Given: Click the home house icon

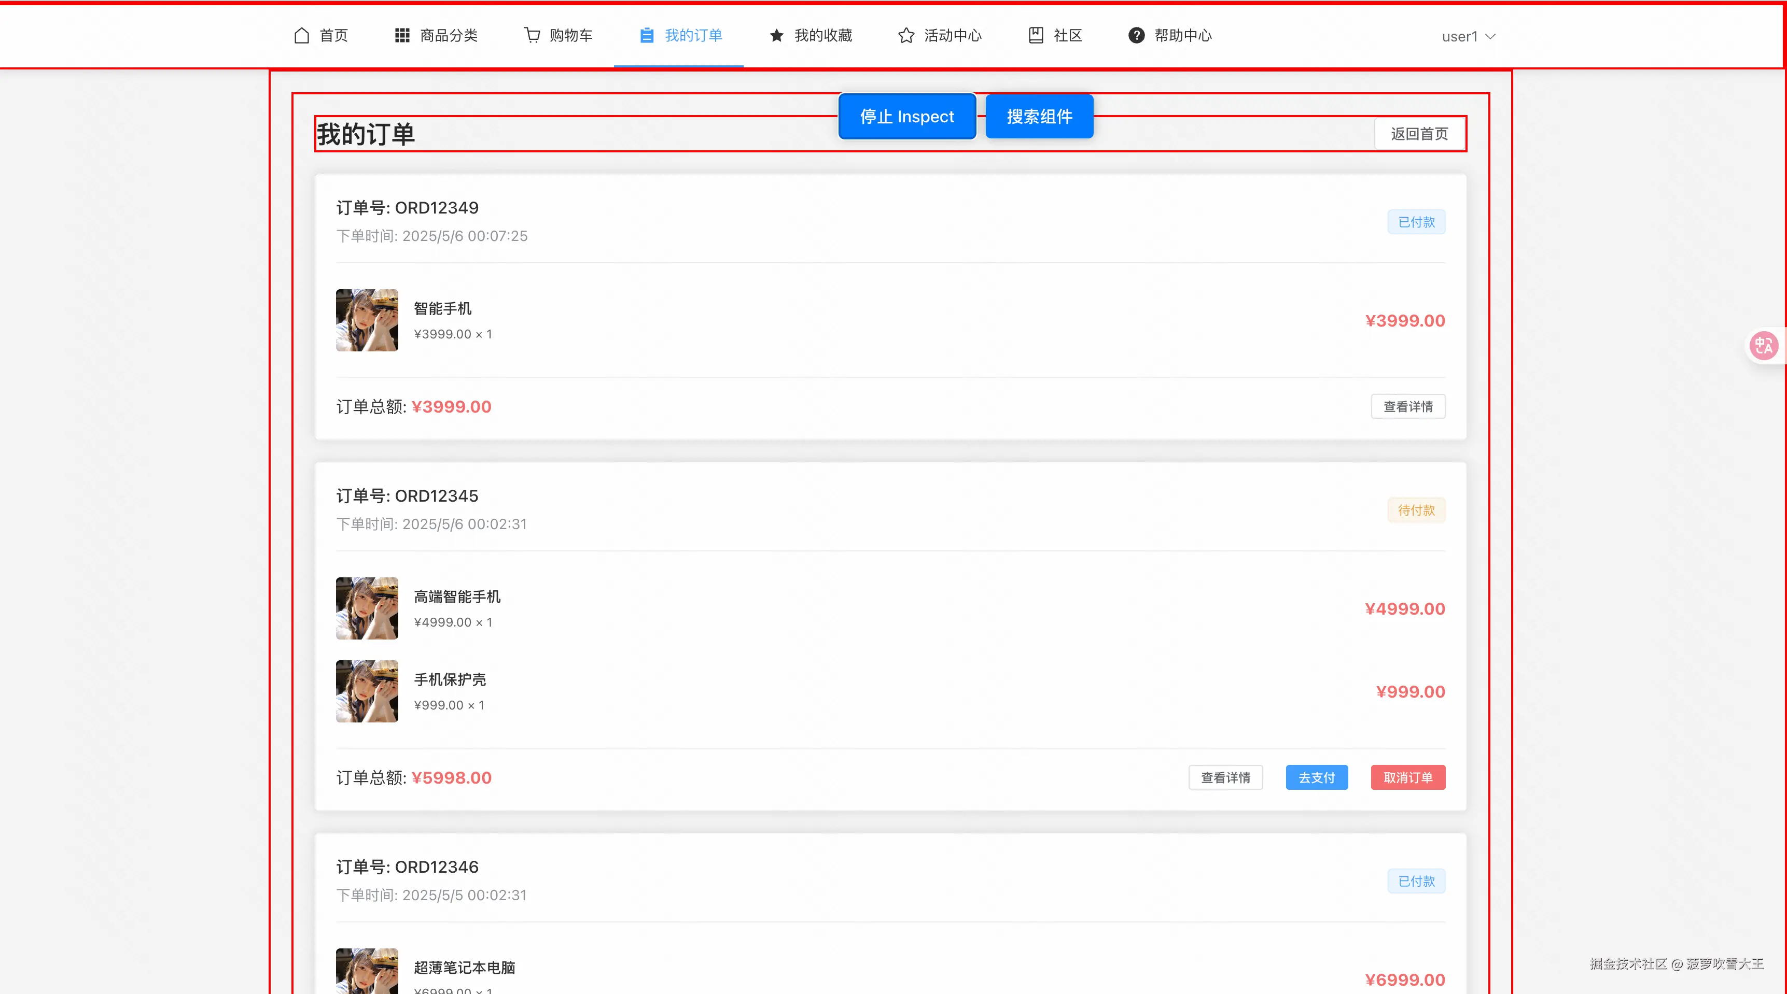Looking at the screenshot, I should 301,35.
